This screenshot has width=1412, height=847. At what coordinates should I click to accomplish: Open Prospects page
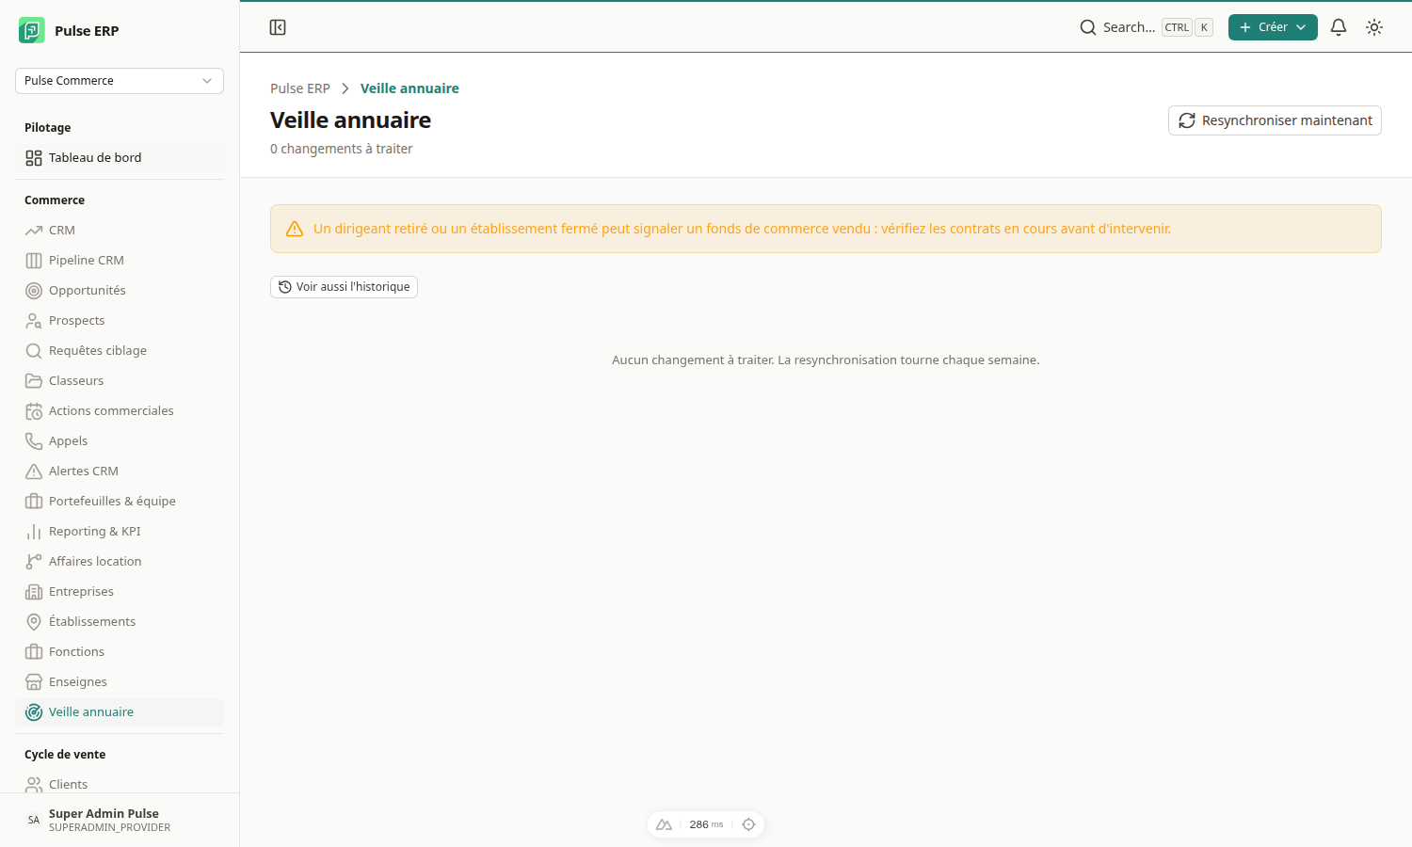click(120, 321)
